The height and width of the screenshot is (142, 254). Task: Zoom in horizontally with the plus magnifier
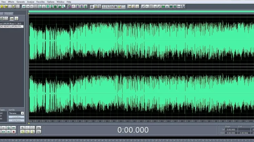(22, 128)
